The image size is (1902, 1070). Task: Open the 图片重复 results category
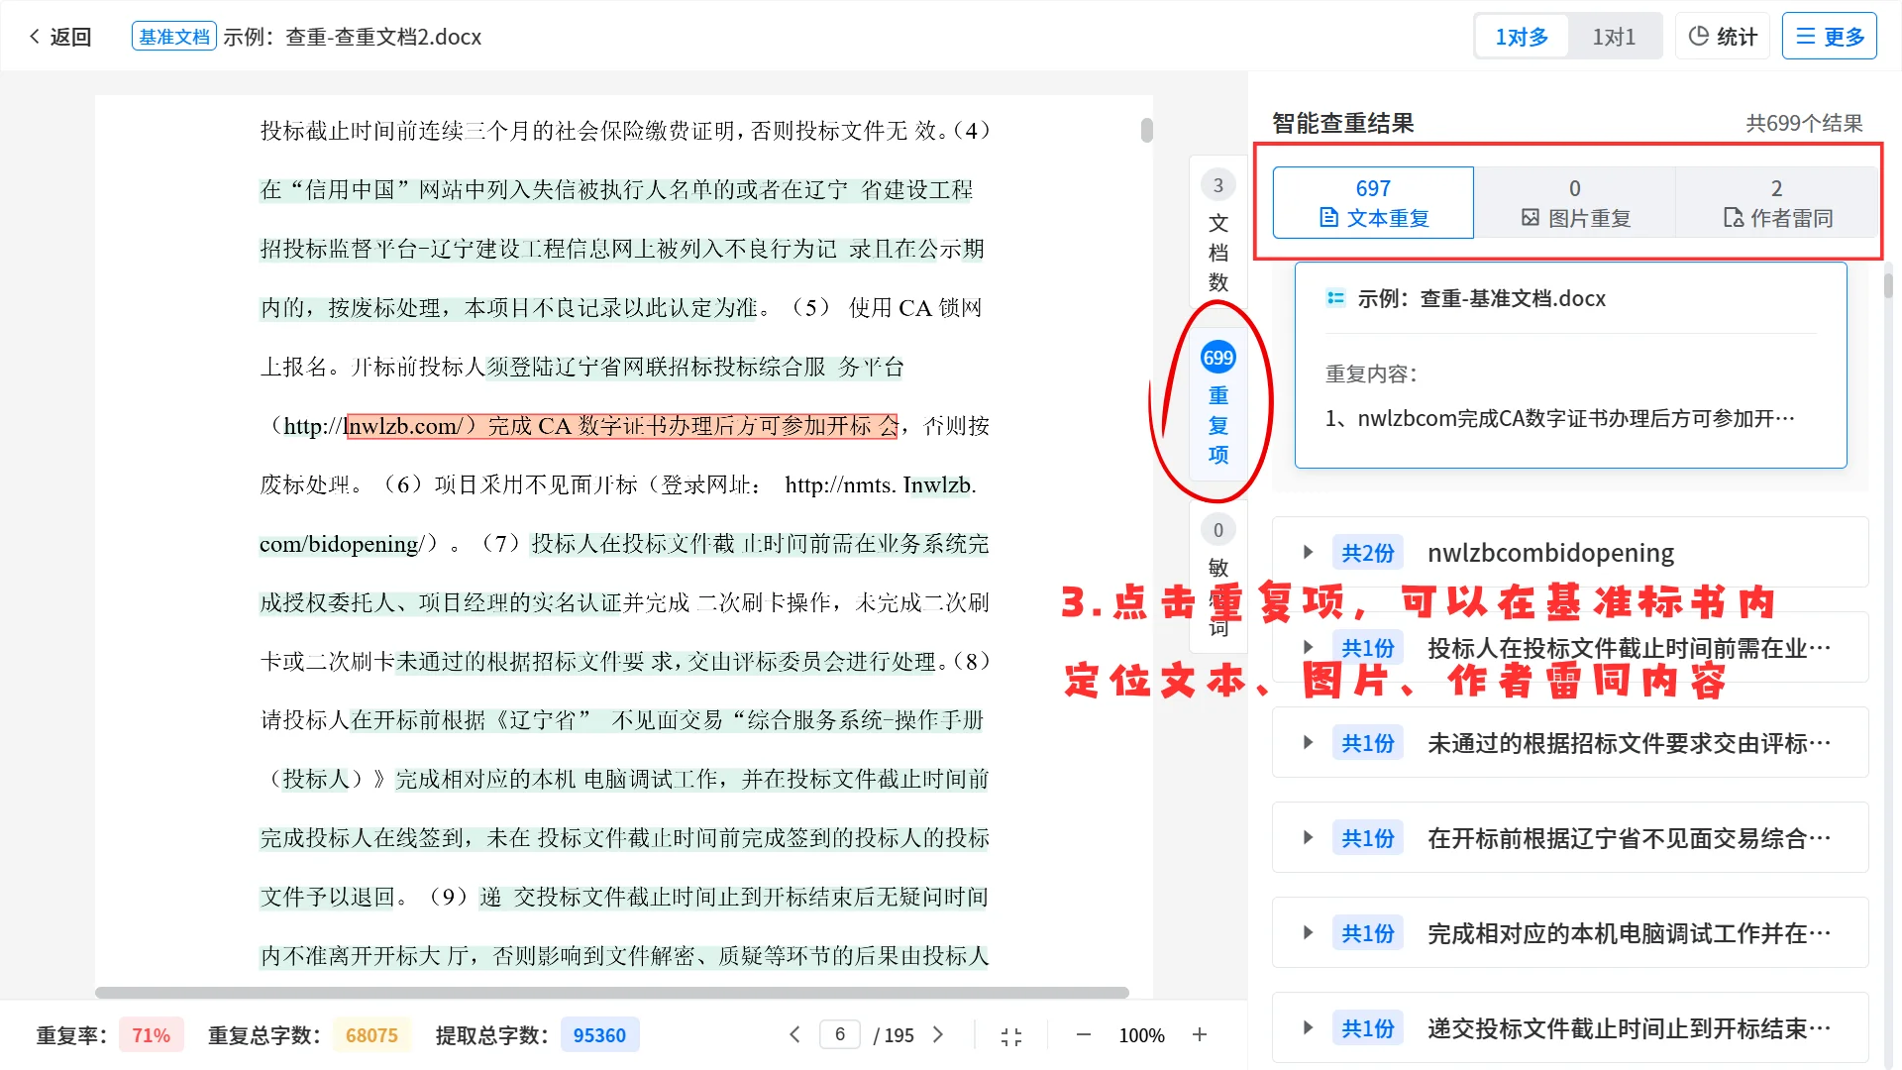[x=1574, y=202]
